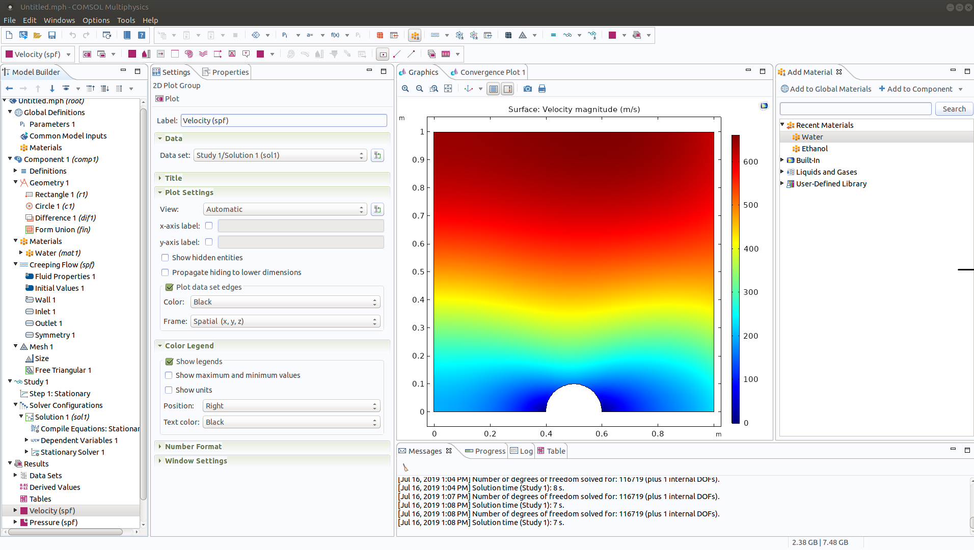Expand the Number Format section
Screen dimensions: 974x550
click(x=193, y=447)
